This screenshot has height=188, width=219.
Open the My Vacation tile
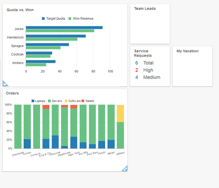tap(192, 66)
